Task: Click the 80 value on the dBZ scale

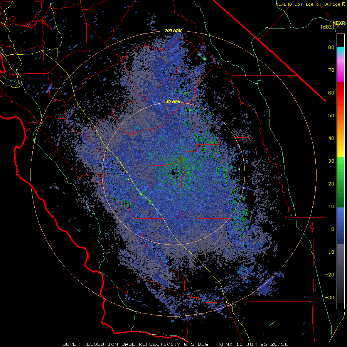Action: click(x=331, y=47)
